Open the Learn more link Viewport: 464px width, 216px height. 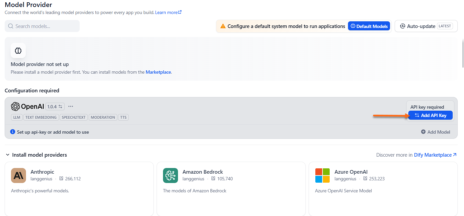click(x=168, y=12)
